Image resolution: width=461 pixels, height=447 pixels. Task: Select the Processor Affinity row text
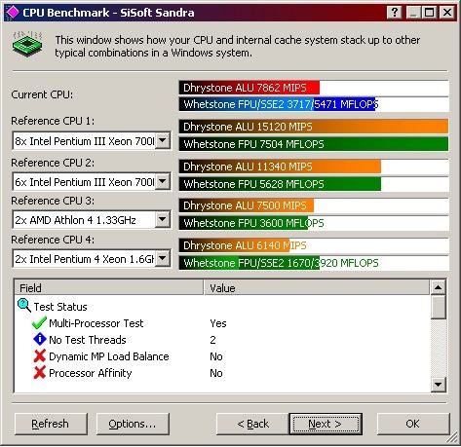click(91, 373)
